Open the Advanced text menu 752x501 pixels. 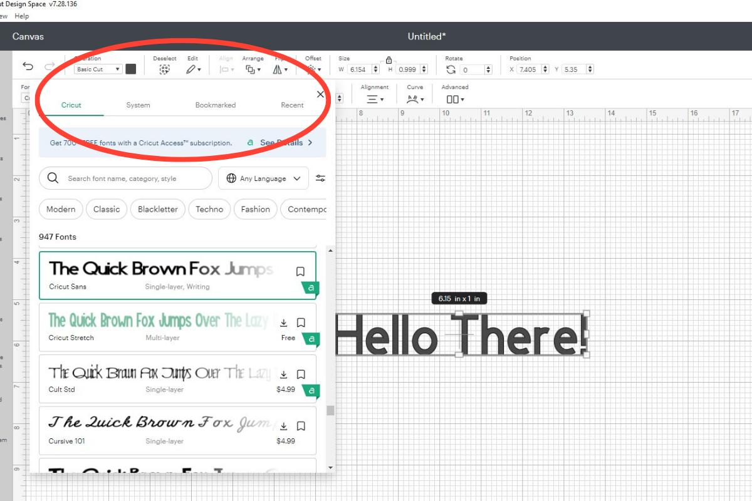pyautogui.click(x=456, y=99)
